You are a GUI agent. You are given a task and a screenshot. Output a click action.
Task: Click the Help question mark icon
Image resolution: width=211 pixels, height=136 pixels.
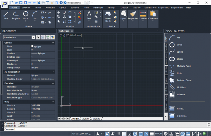tap(61, 3)
